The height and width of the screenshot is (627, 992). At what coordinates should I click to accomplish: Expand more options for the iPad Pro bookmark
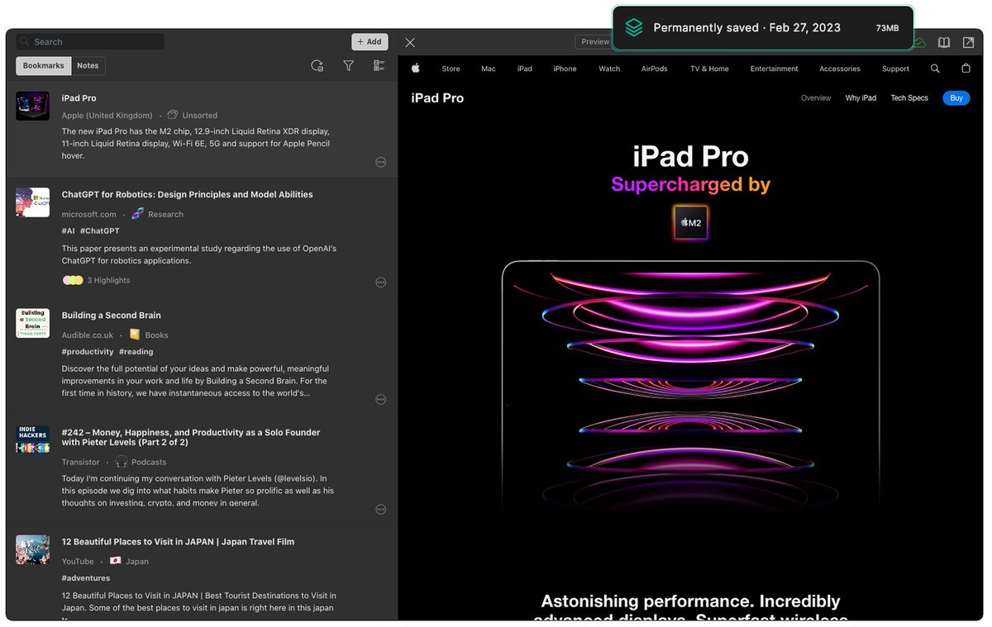[x=381, y=162]
